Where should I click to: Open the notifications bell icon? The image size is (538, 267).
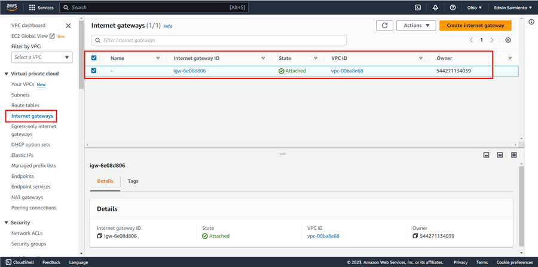[x=435, y=8]
